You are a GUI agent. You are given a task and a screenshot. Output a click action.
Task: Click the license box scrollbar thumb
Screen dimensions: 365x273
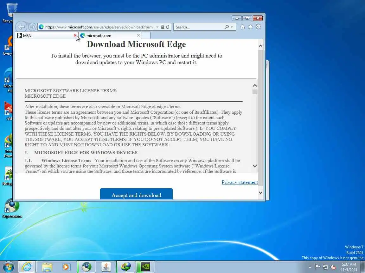(255, 92)
